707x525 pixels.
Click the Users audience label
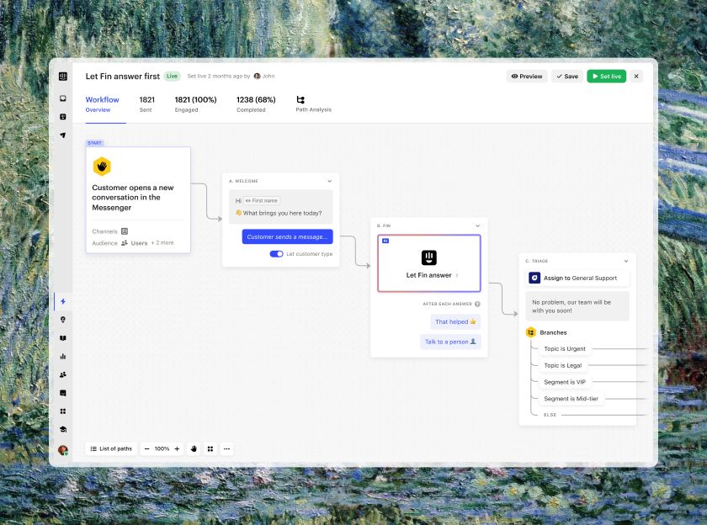pos(139,243)
